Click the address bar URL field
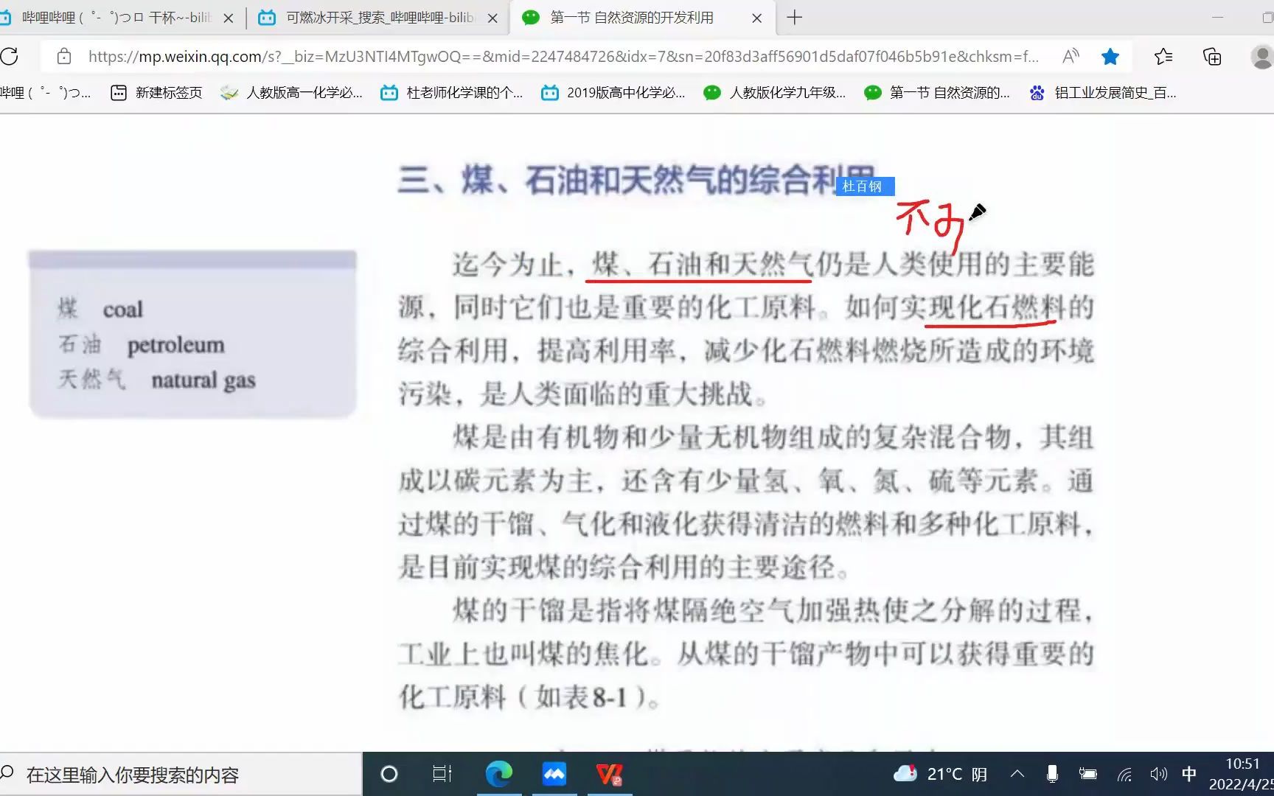Screen dimensions: 1274x796 click(x=563, y=57)
